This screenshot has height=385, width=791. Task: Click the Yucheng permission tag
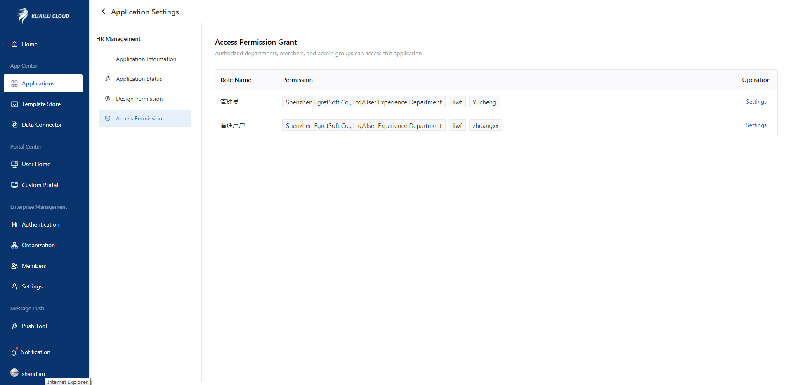[x=484, y=102]
